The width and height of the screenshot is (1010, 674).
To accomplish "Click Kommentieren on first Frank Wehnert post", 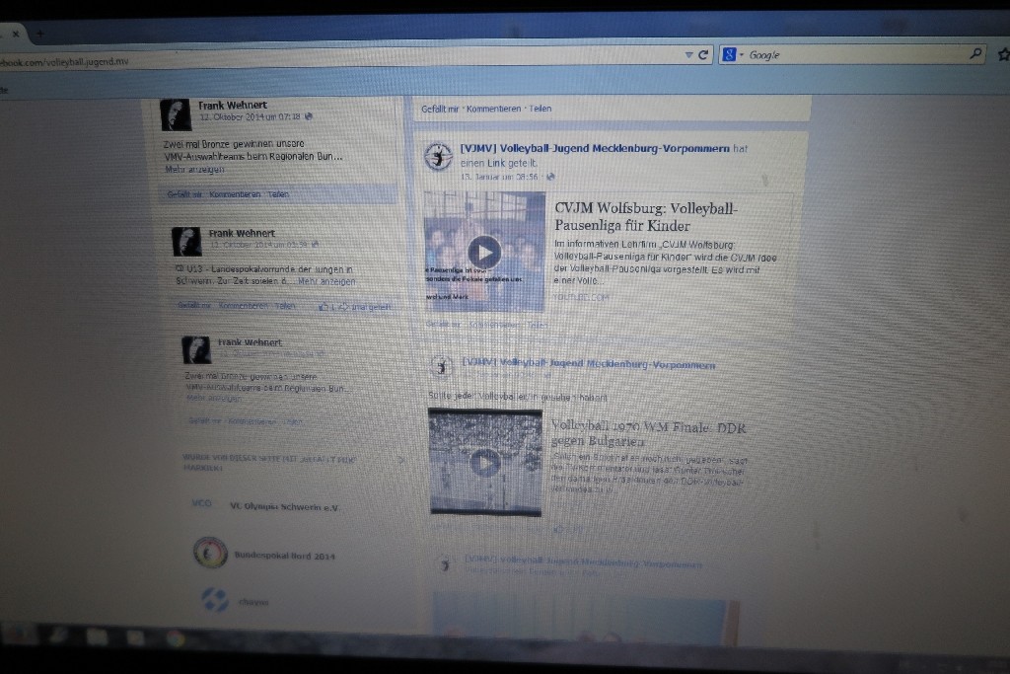I will coord(235,194).
